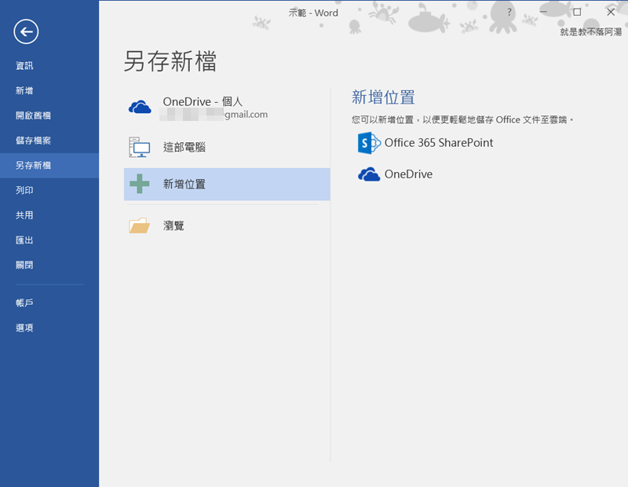Viewport: 628px width, 487px height.
Task: Click the gmail.com account text
Action: (246, 115)
